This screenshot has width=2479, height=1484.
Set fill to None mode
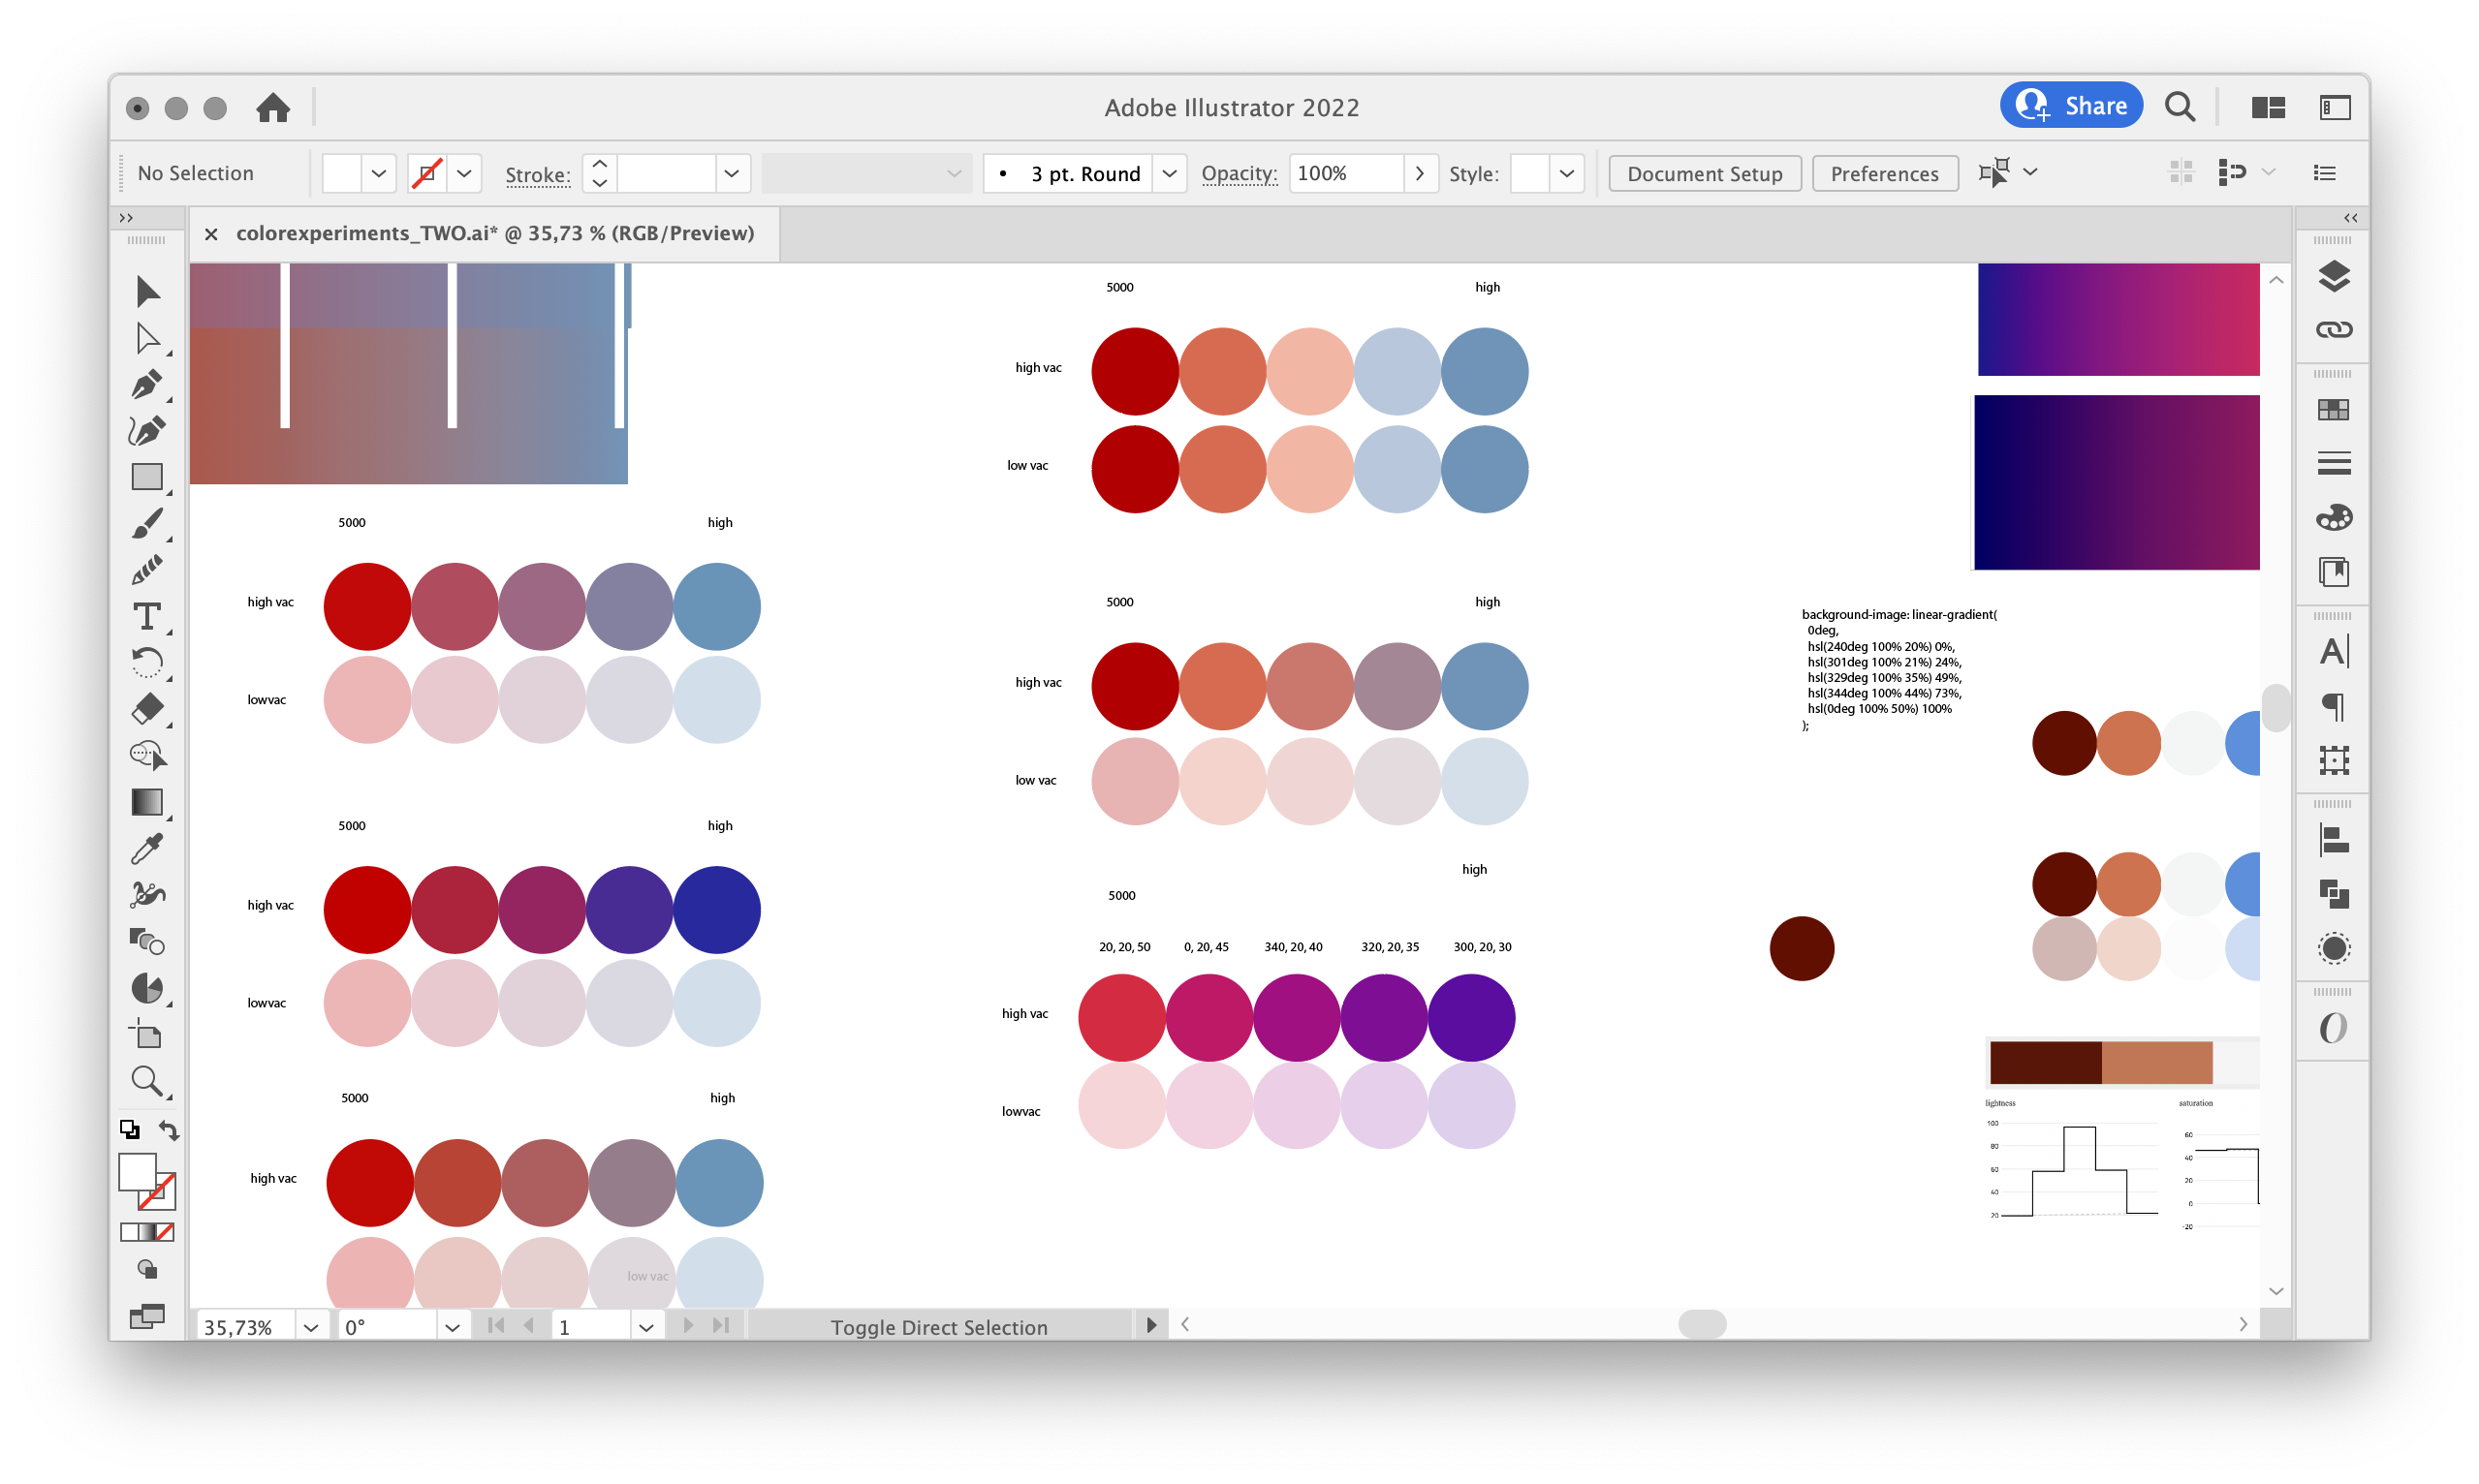[x=165, y=1232]
